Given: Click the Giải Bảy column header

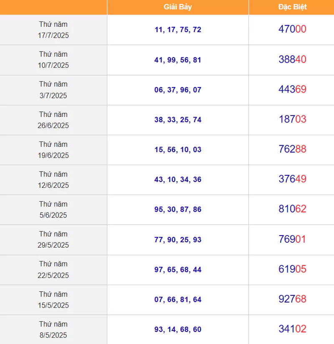Looking at the screenshot, I should pyautogui.click(x=178, y=7).
